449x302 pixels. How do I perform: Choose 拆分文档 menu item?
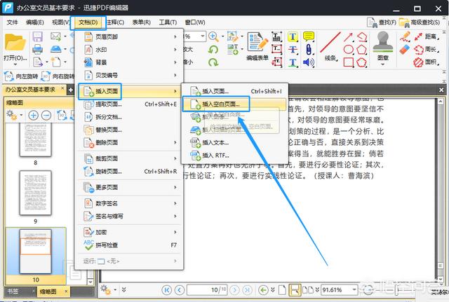(x=129, y=117)
